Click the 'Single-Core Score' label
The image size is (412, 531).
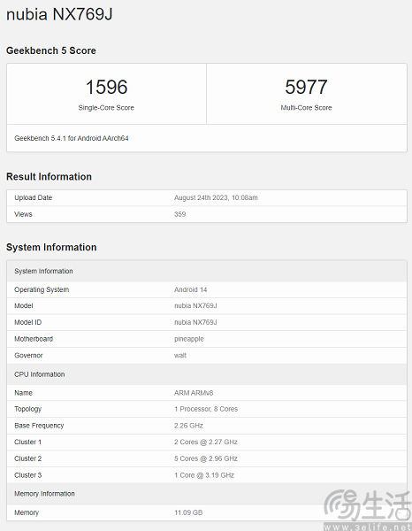click(106, 108)
